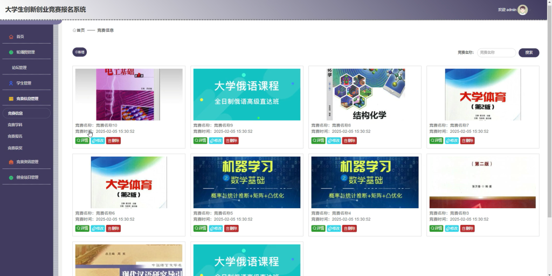Click 删除 for 竞赛名称4
The height and width of the screenshot is (276, 552).
tap(349, 228)
